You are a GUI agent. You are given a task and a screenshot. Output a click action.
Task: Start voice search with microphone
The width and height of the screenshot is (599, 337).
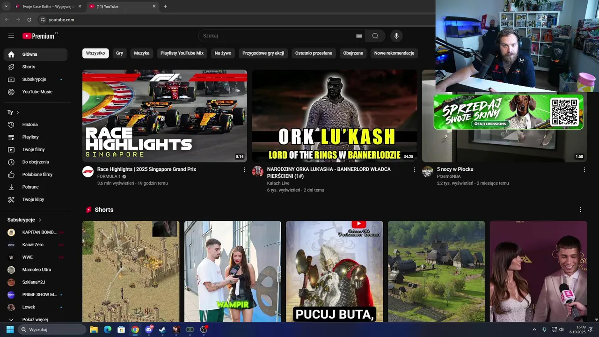click(x=396, y=36)
